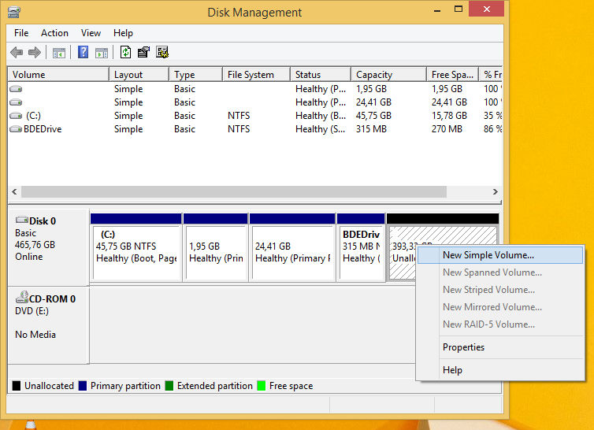This screenshot has height=430, width=594.
Task: Click the Disk 0 label panel
Action: coord(49,247)
